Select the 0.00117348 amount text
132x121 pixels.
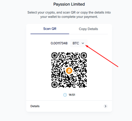[x=59, y=43]
